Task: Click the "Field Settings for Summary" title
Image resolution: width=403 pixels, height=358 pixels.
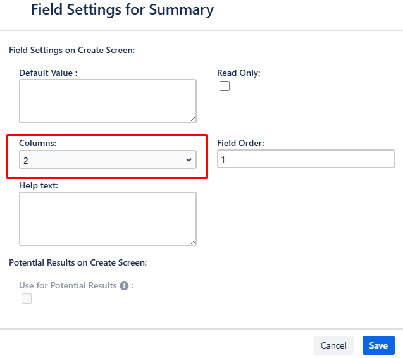Action: tap(122, 9)
